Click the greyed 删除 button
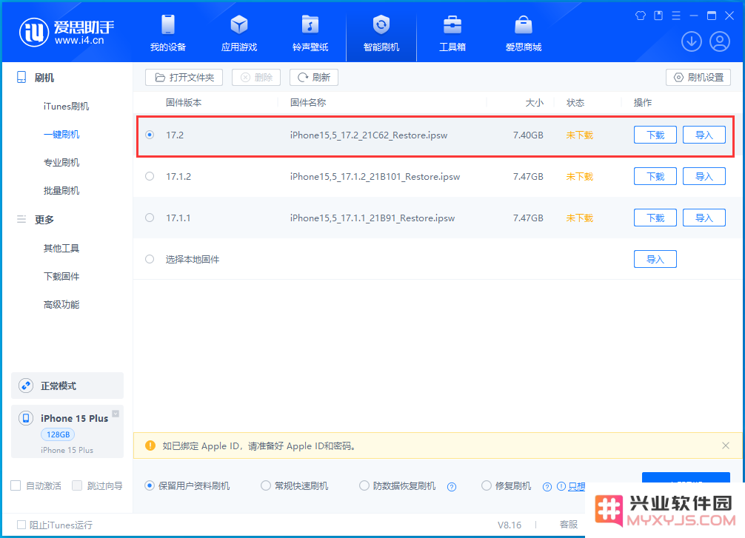The width and height of the screenshot is (745, 538). (x=256, y=78)
